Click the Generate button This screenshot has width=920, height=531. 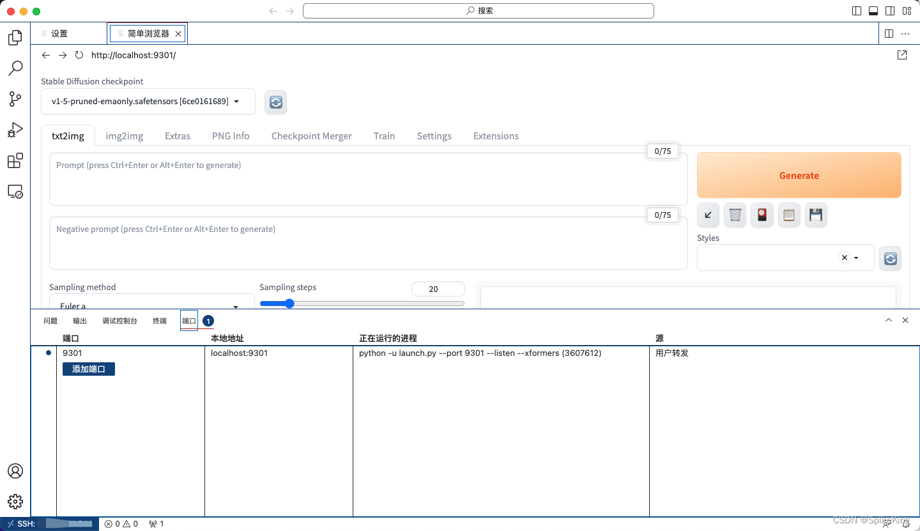point(799,175)
